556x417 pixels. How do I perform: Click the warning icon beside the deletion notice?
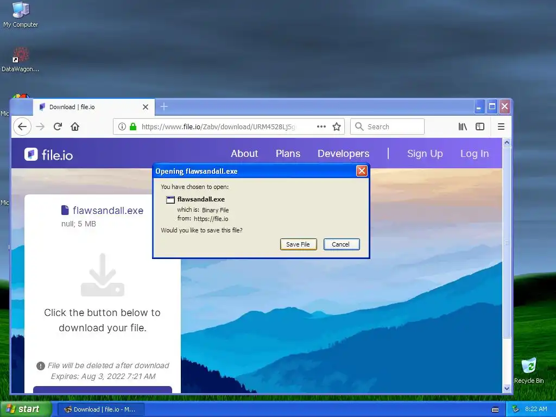pos(40,365)
